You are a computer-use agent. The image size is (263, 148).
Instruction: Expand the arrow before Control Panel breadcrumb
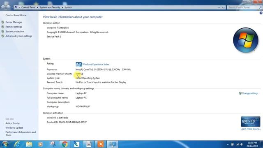(19, 7)
